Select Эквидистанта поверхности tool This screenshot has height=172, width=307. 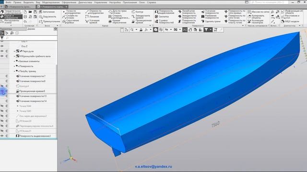point(187,17)
